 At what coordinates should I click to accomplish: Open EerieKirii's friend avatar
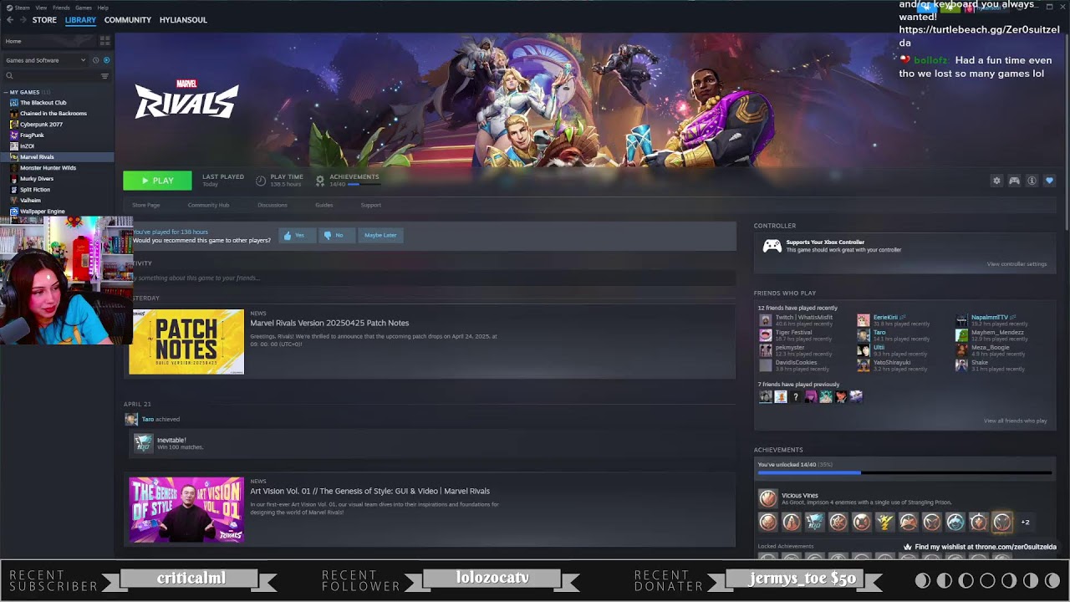pyautogui.click(x=864, y=320)
